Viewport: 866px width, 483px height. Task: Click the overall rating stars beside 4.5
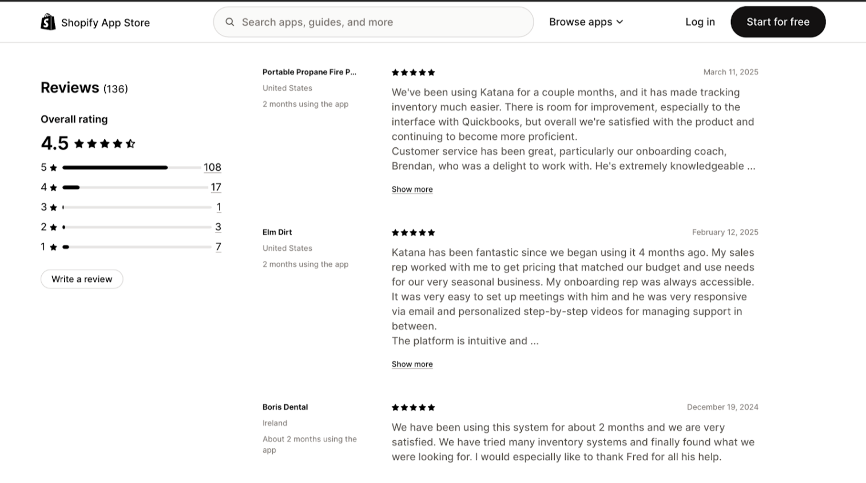(x=105, y=144)
